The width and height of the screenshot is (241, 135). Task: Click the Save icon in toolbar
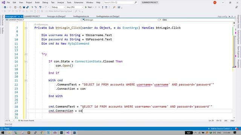24,7
